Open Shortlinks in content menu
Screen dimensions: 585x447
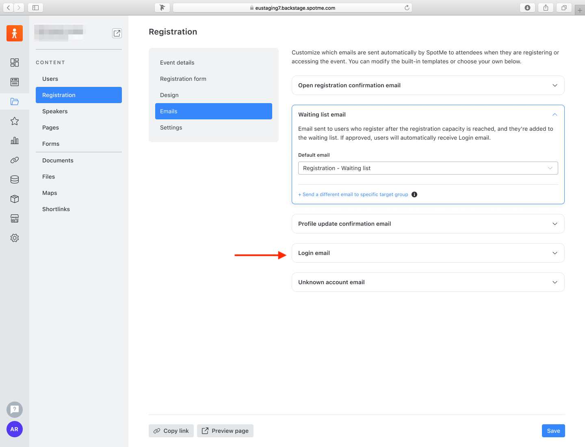pos(79,209)
